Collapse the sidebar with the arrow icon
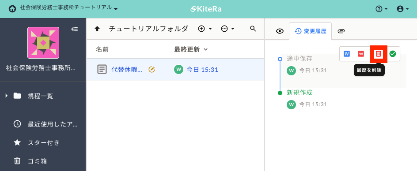The height and width of the screenshot is (171, 417). tap(75, 29)
